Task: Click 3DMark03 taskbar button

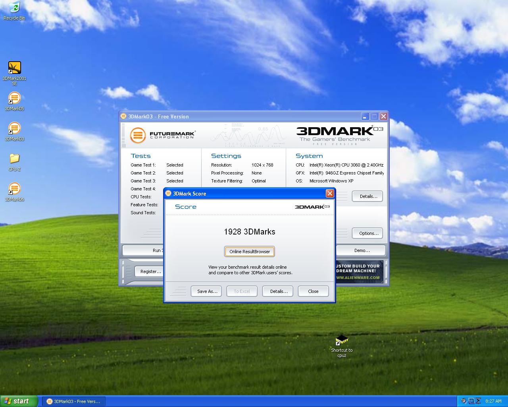Action: [74, 401]
